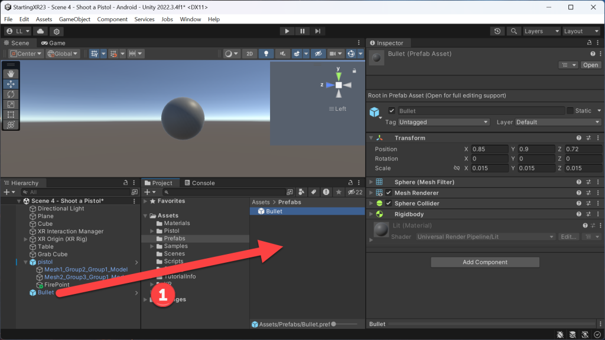Lock the Inspector panel
605x340 pixels.
point(589,42)
